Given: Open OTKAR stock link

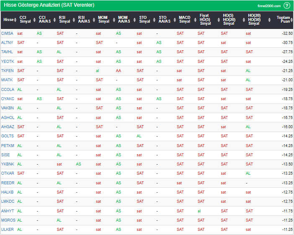Looking at the screenshot, I should click(8, 173).
